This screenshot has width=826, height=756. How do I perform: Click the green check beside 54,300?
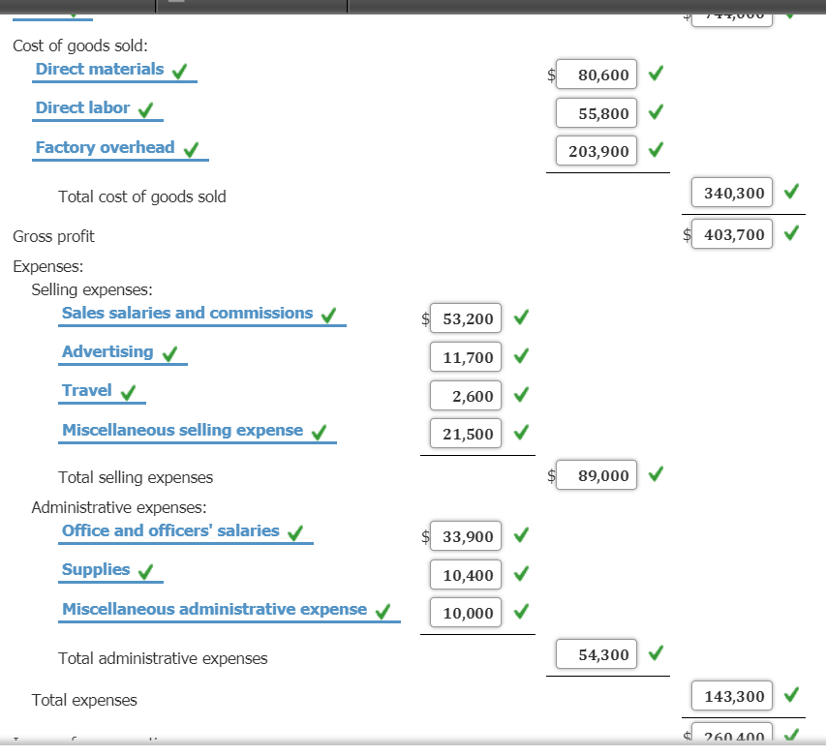656,652
